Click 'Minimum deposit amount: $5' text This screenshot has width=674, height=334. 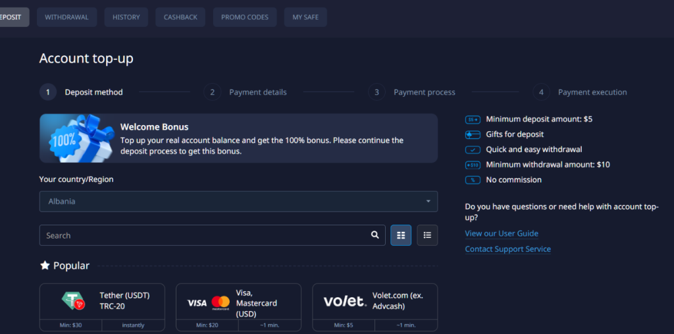pyautogui.click(x=539, y=119)
